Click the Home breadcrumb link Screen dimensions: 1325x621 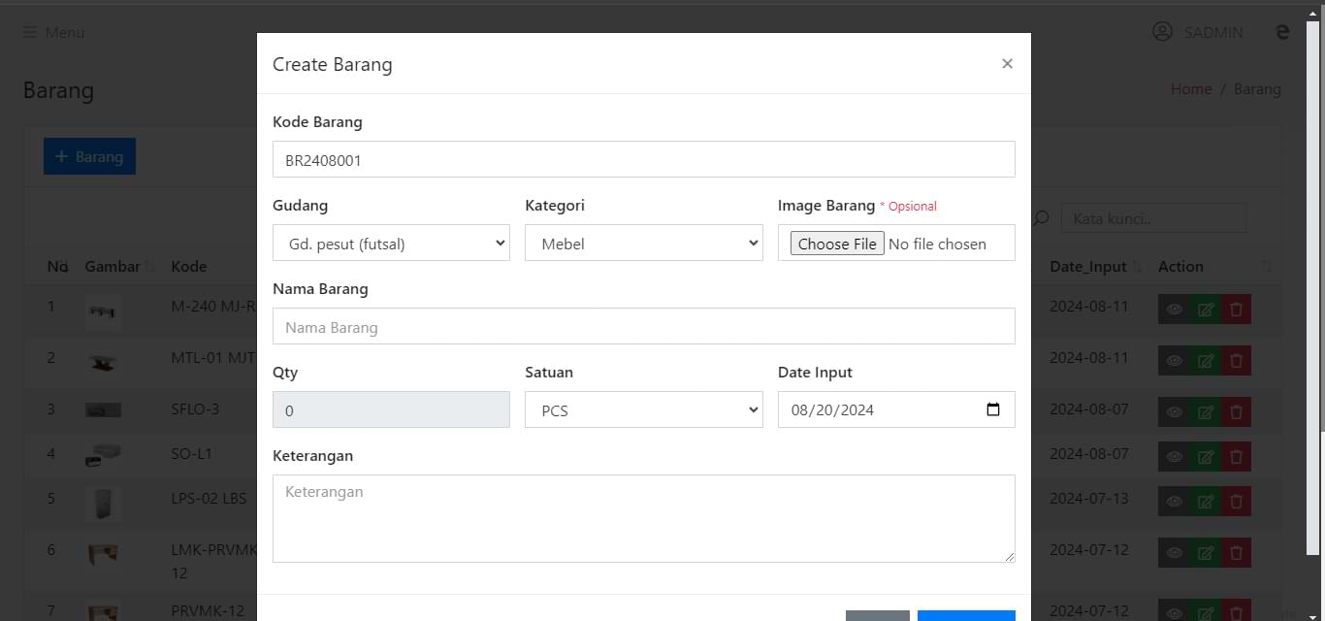1190,89
